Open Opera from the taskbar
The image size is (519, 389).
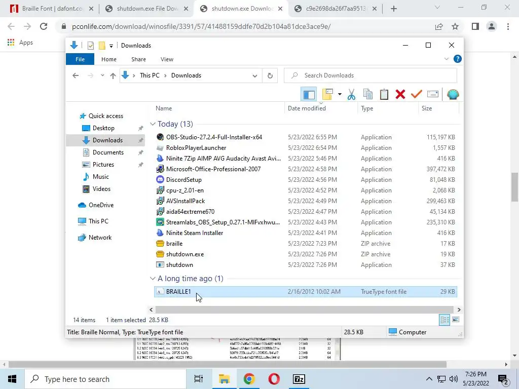coord(274,379)
